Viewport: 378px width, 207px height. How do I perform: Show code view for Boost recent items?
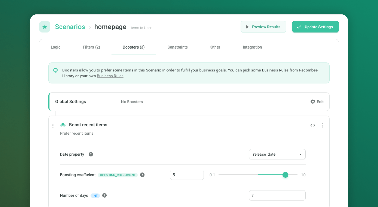coord(313,125)
